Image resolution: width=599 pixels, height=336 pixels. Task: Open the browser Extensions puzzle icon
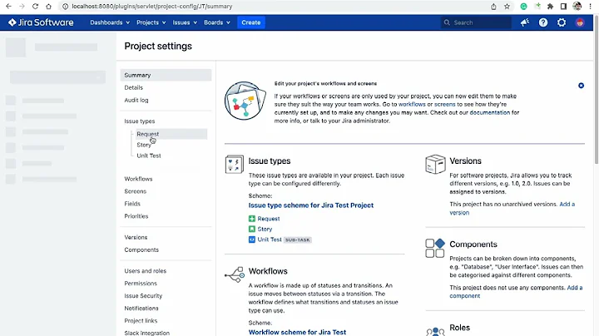551,6
